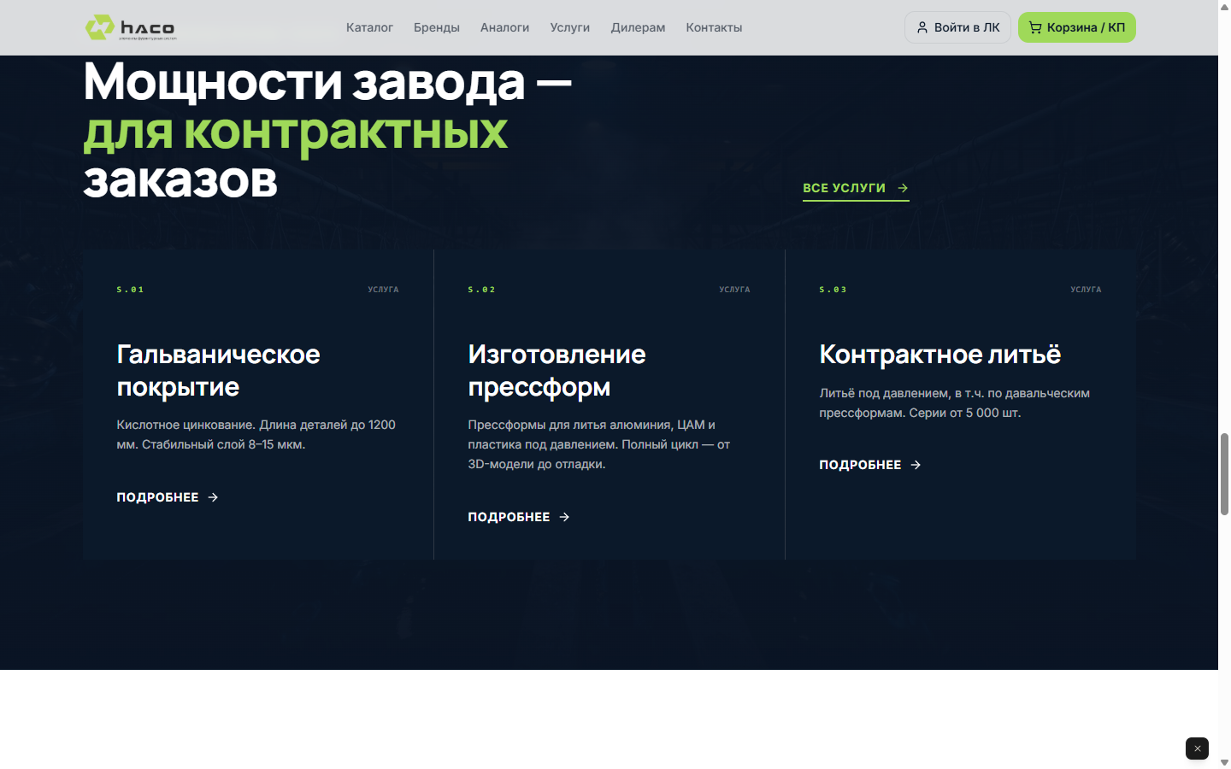This screenshot has height=769, width=1231.
Task: Follow the ВСЕ УСЛУГИ link
Action: tap(856, 188)
